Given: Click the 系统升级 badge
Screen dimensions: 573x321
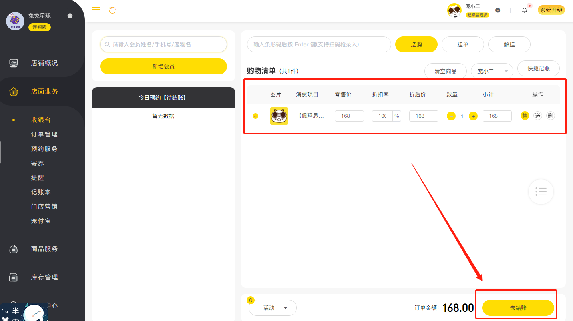Looking at the screenshot, I should pyautogui.click(x=551, y=10).
